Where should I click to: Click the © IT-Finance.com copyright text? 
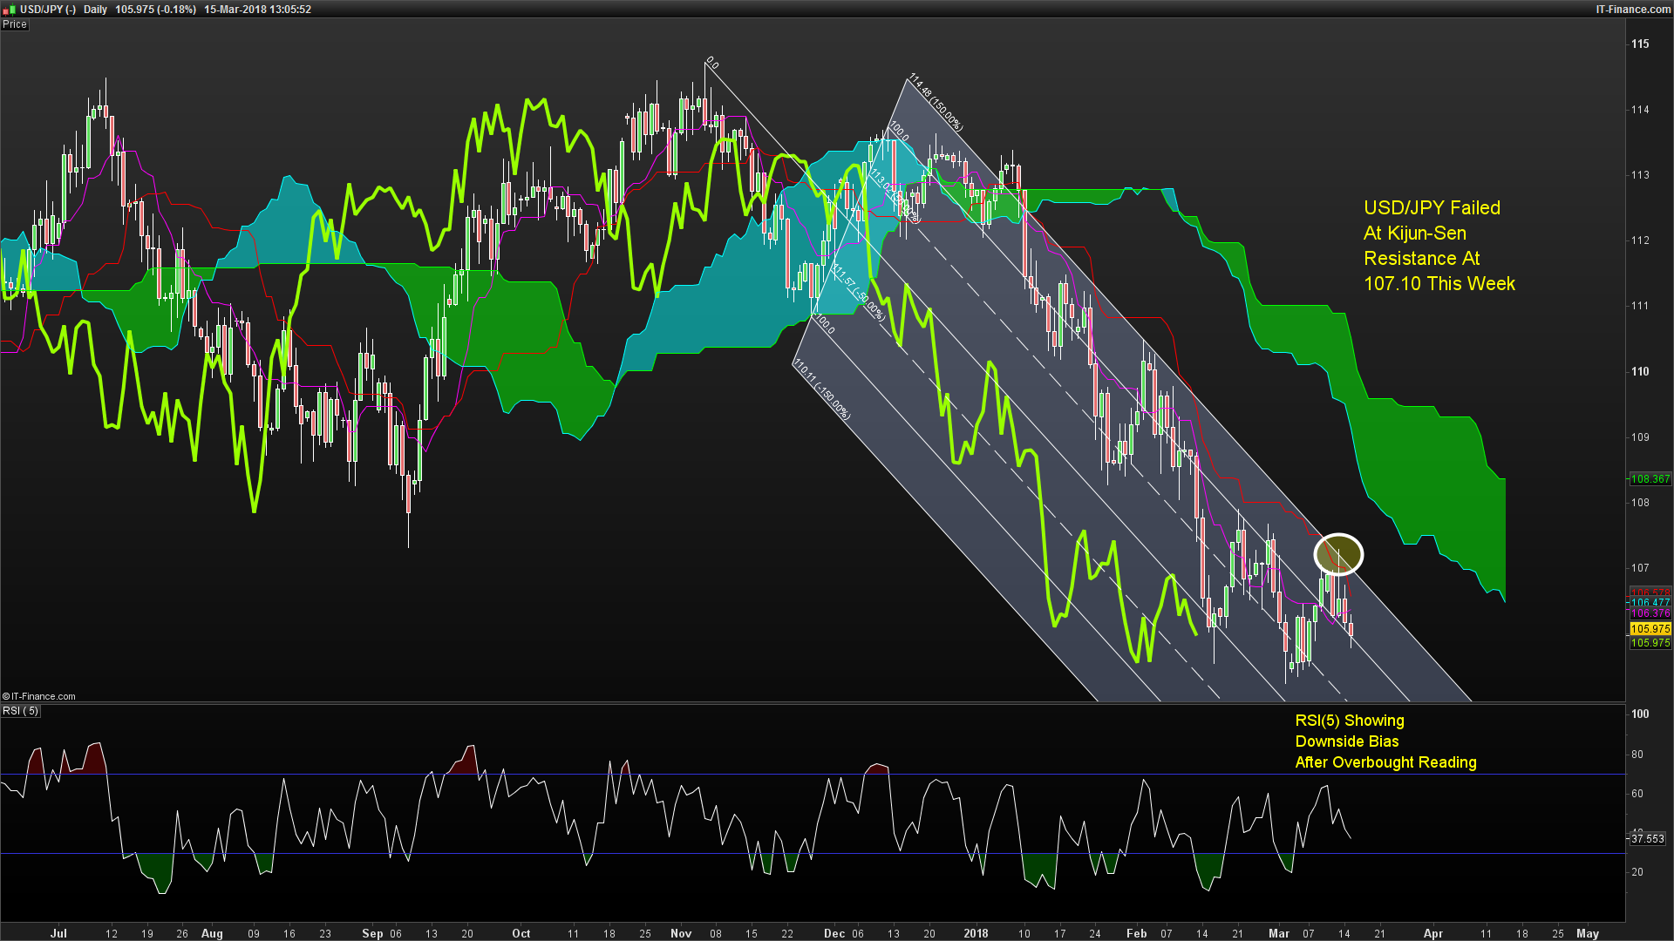39,696
